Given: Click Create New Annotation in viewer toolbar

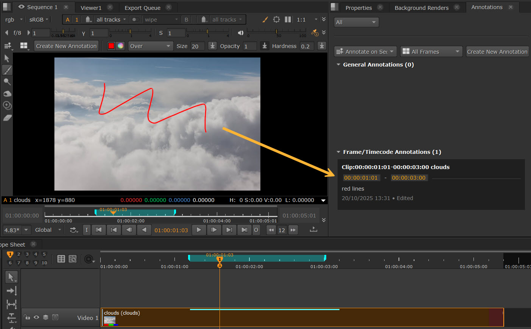Looking at the screenshot, I should point(66,46).
